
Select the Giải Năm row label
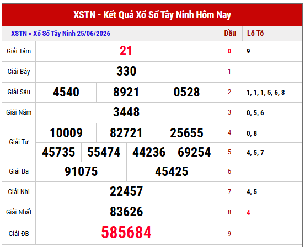point(19,112)
